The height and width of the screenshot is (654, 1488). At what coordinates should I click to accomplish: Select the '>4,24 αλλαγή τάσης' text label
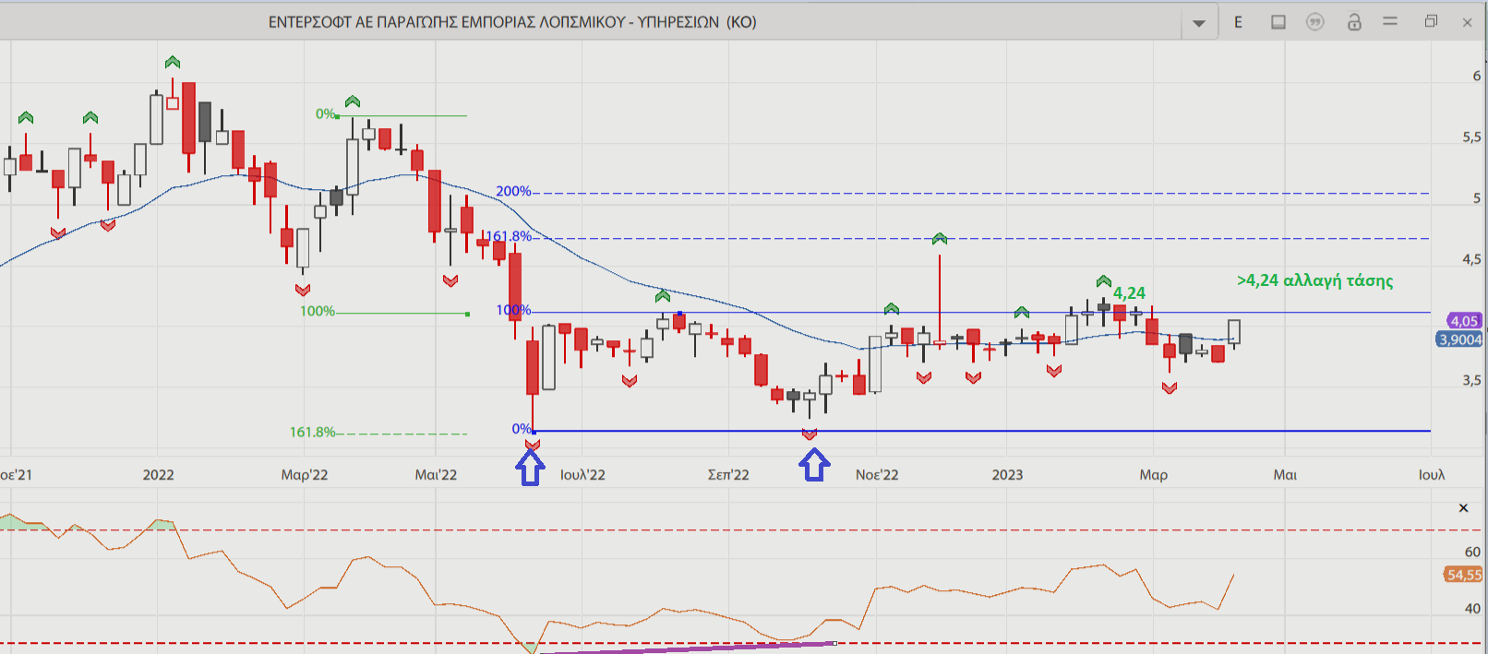(x=1314, y=280)
